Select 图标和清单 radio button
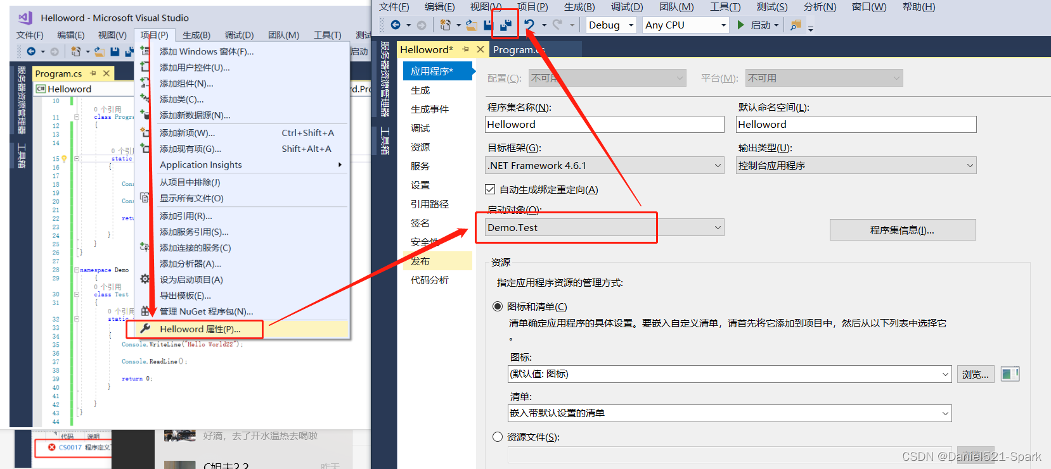The image size is (1051, 469). click(498, 306)
